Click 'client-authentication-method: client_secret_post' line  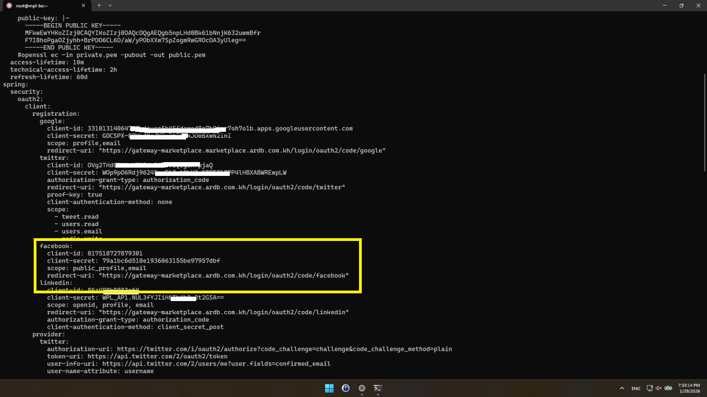point(135,327)
